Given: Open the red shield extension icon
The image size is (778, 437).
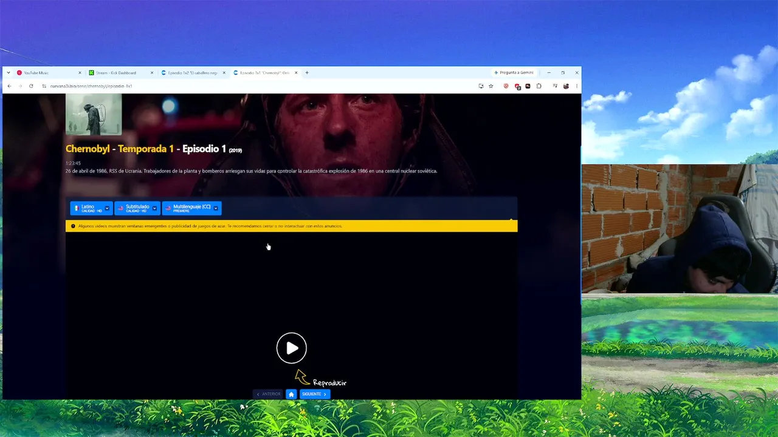Looking at the screenshot, I should 506,86.
